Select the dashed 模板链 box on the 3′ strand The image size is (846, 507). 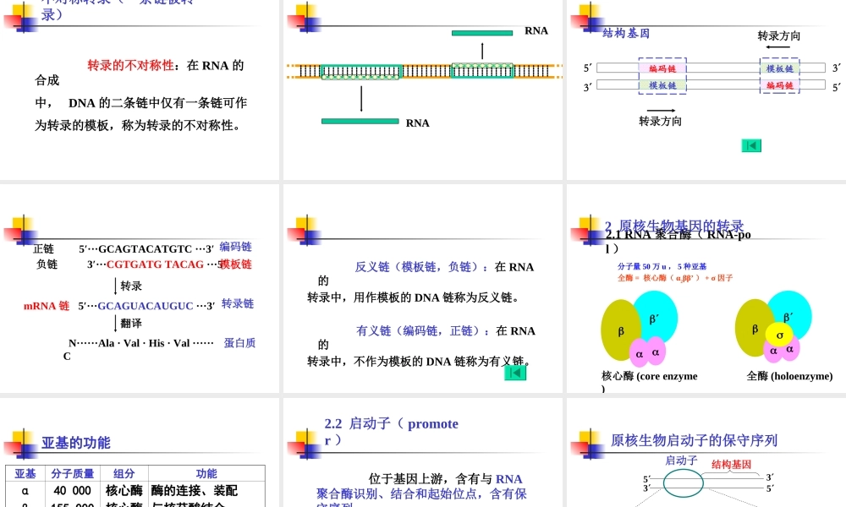pyautogui.click(x=661, y=84)
